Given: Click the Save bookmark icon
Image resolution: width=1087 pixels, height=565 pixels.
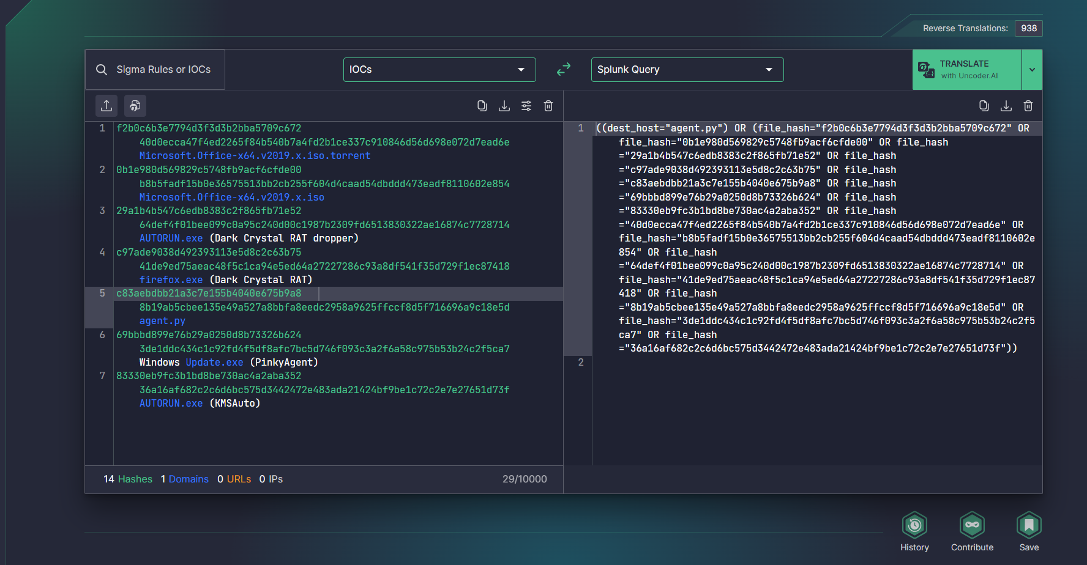Looking at the screenshot, I should [x=1029, y=531].
